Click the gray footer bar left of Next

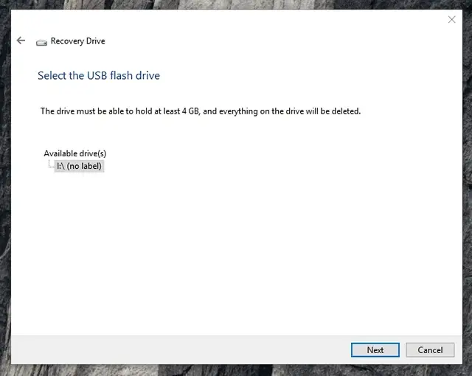[181, 350]
